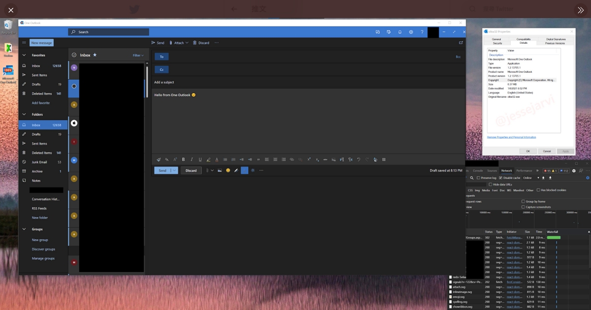Open the Send options dropdown arrow

coord(174,170)
